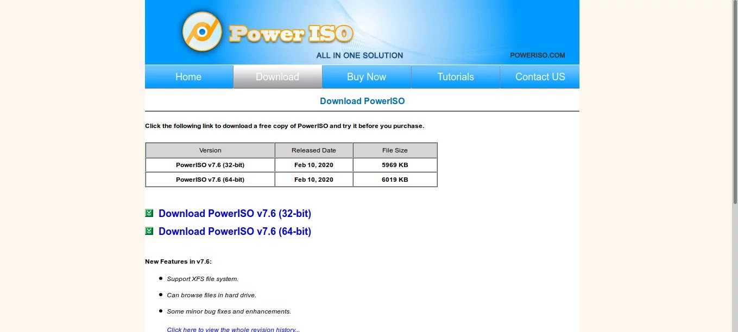Image resolution: width=738 pixels, height=332 pixels.
Task: Select the PowerISO v7.6 (32-bit) table cell
Action: [210, 165]
